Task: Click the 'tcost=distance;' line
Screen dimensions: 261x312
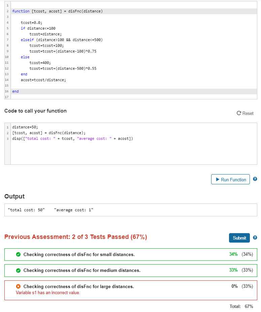Action: pos(45,34)
